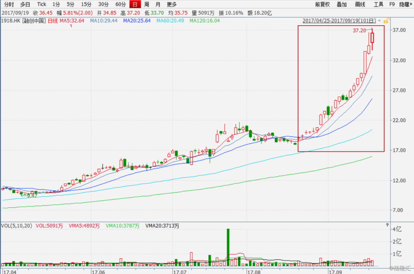414x274 pixels.
Task: Select the 1分 period tab
Action: pos(56,4)
